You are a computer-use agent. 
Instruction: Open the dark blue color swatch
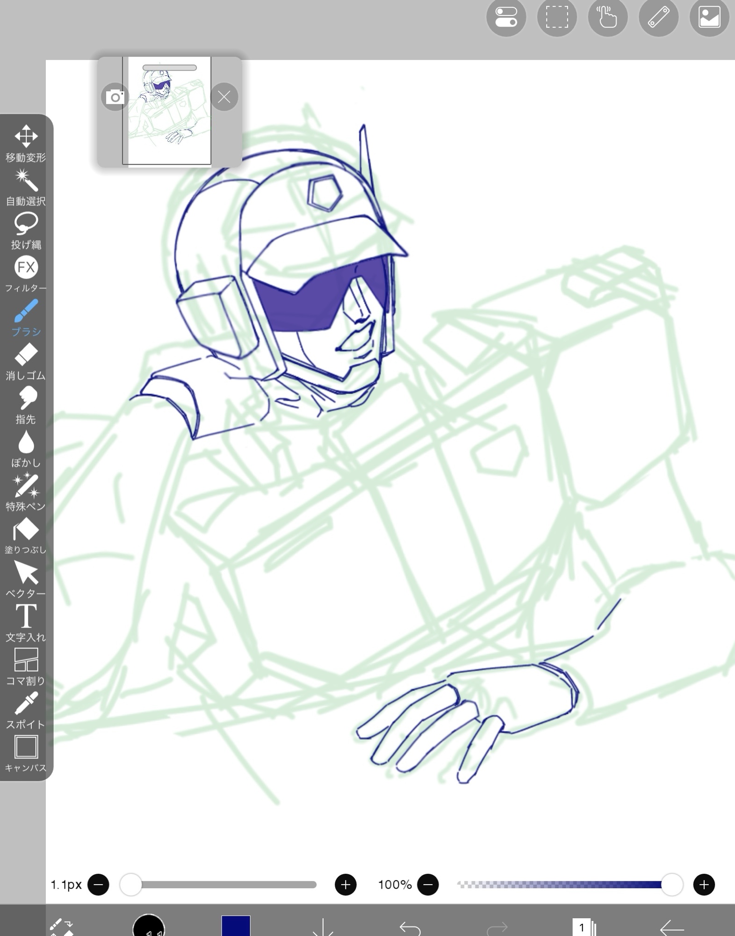click(x=236, y=926)
